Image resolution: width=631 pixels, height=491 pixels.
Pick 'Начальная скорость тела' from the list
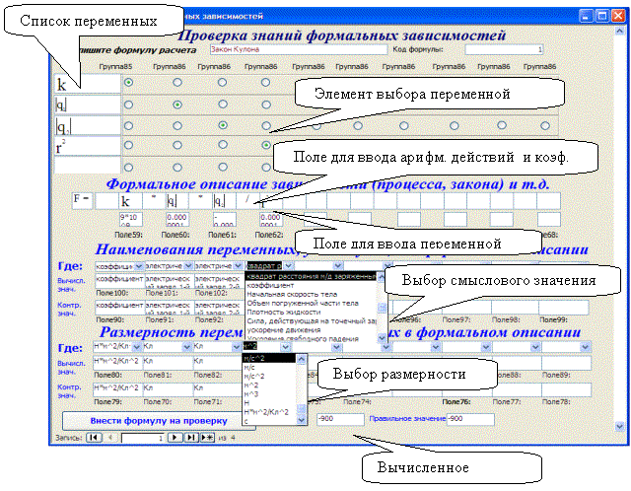tap(292, 294)
